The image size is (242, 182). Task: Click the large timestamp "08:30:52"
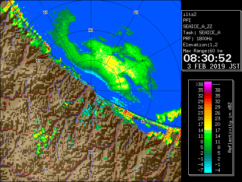tap(208, 58)
